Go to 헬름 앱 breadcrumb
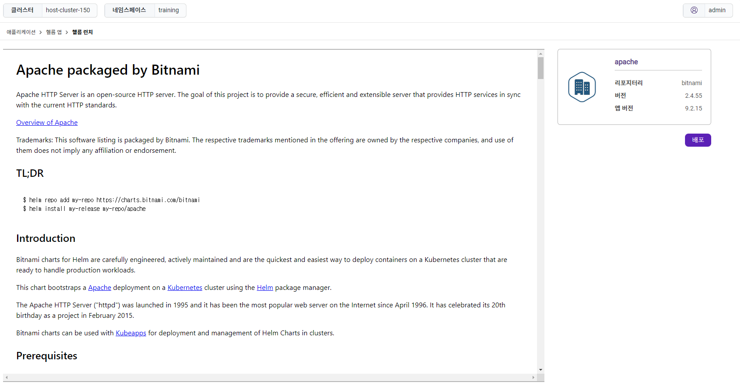Viewport: 740px width, 389px height. point(54,32)
